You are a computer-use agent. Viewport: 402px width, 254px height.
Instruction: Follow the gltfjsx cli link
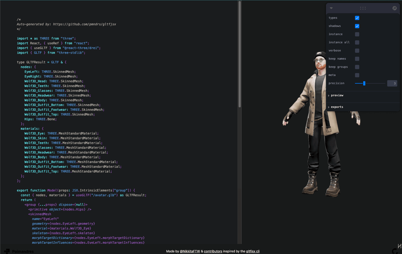coord(253,251)
